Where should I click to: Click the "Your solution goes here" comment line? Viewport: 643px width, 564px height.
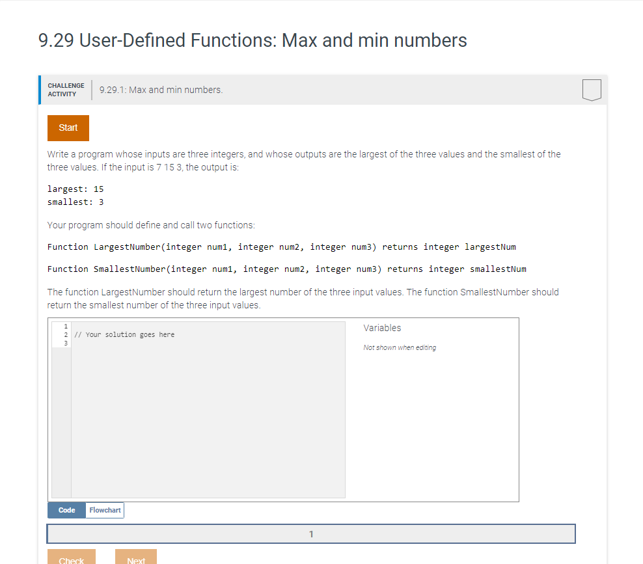tap(124, 334)
